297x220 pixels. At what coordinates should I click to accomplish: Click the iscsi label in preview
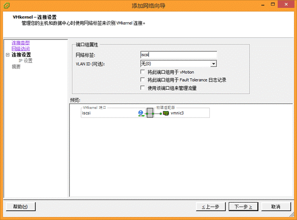(x=86, y=113)
